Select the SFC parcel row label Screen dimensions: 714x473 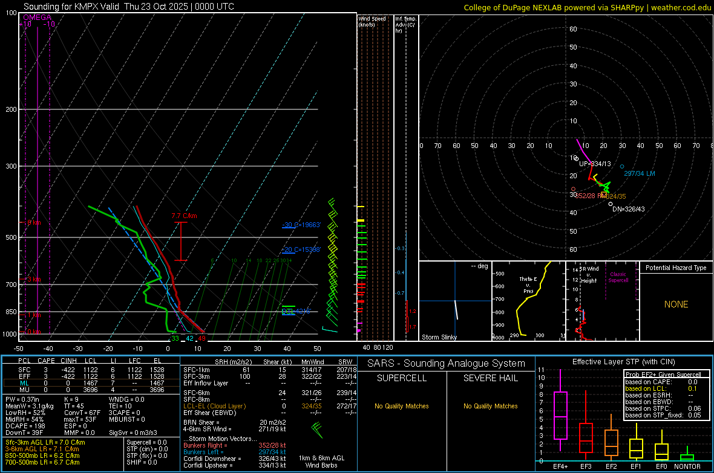(24, 370)
